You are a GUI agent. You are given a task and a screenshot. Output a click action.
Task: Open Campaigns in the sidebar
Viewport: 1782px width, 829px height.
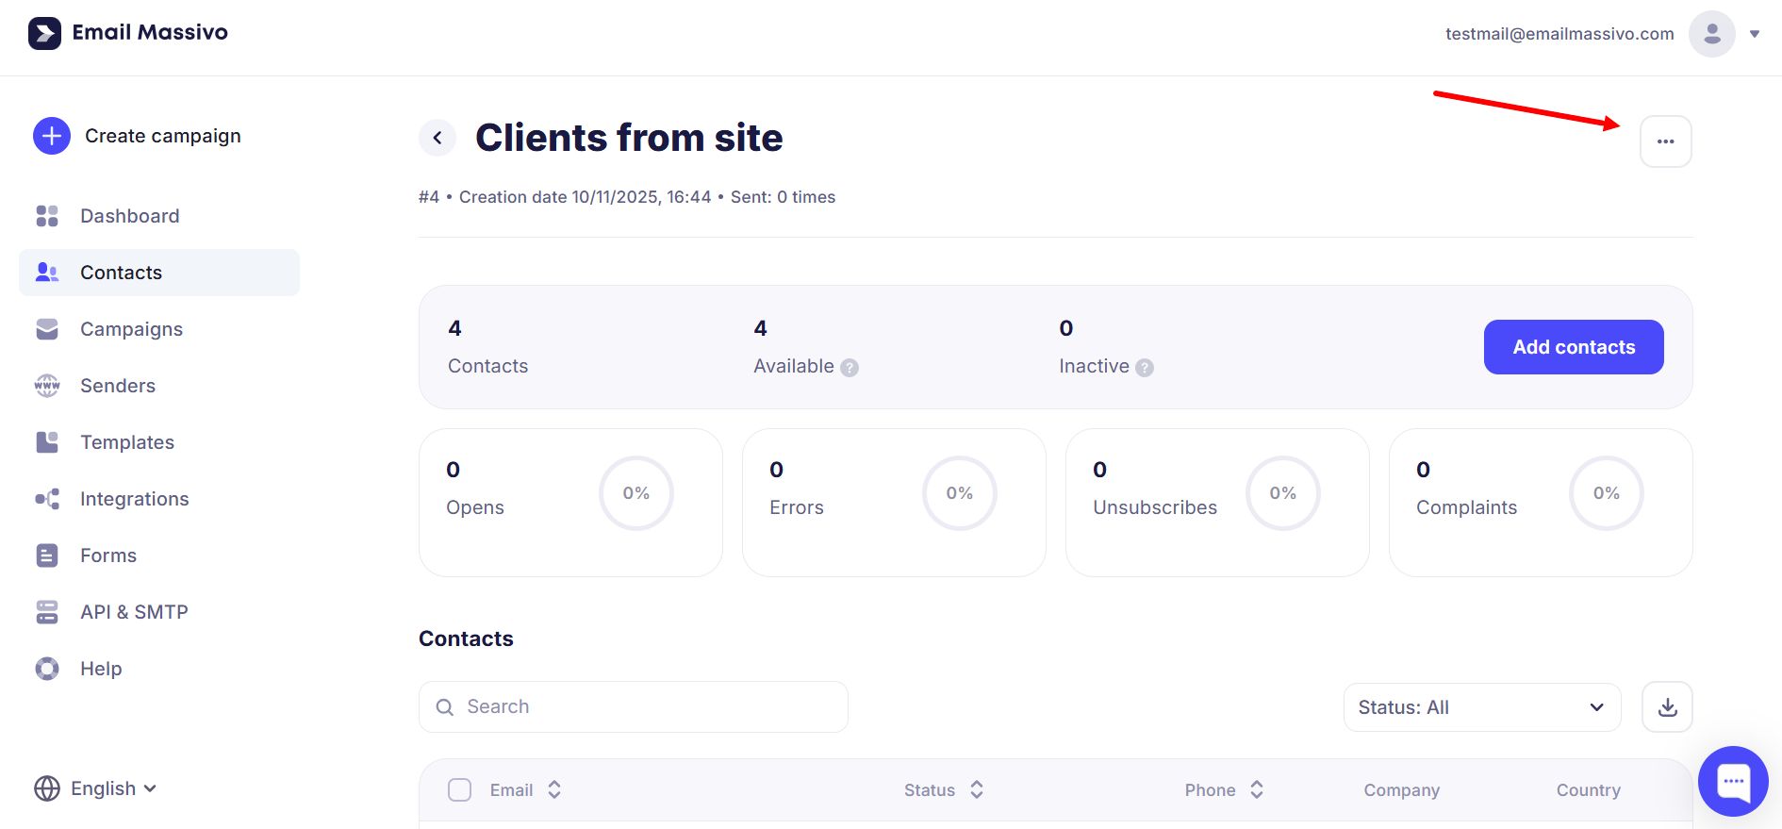(x=131, y=329)
